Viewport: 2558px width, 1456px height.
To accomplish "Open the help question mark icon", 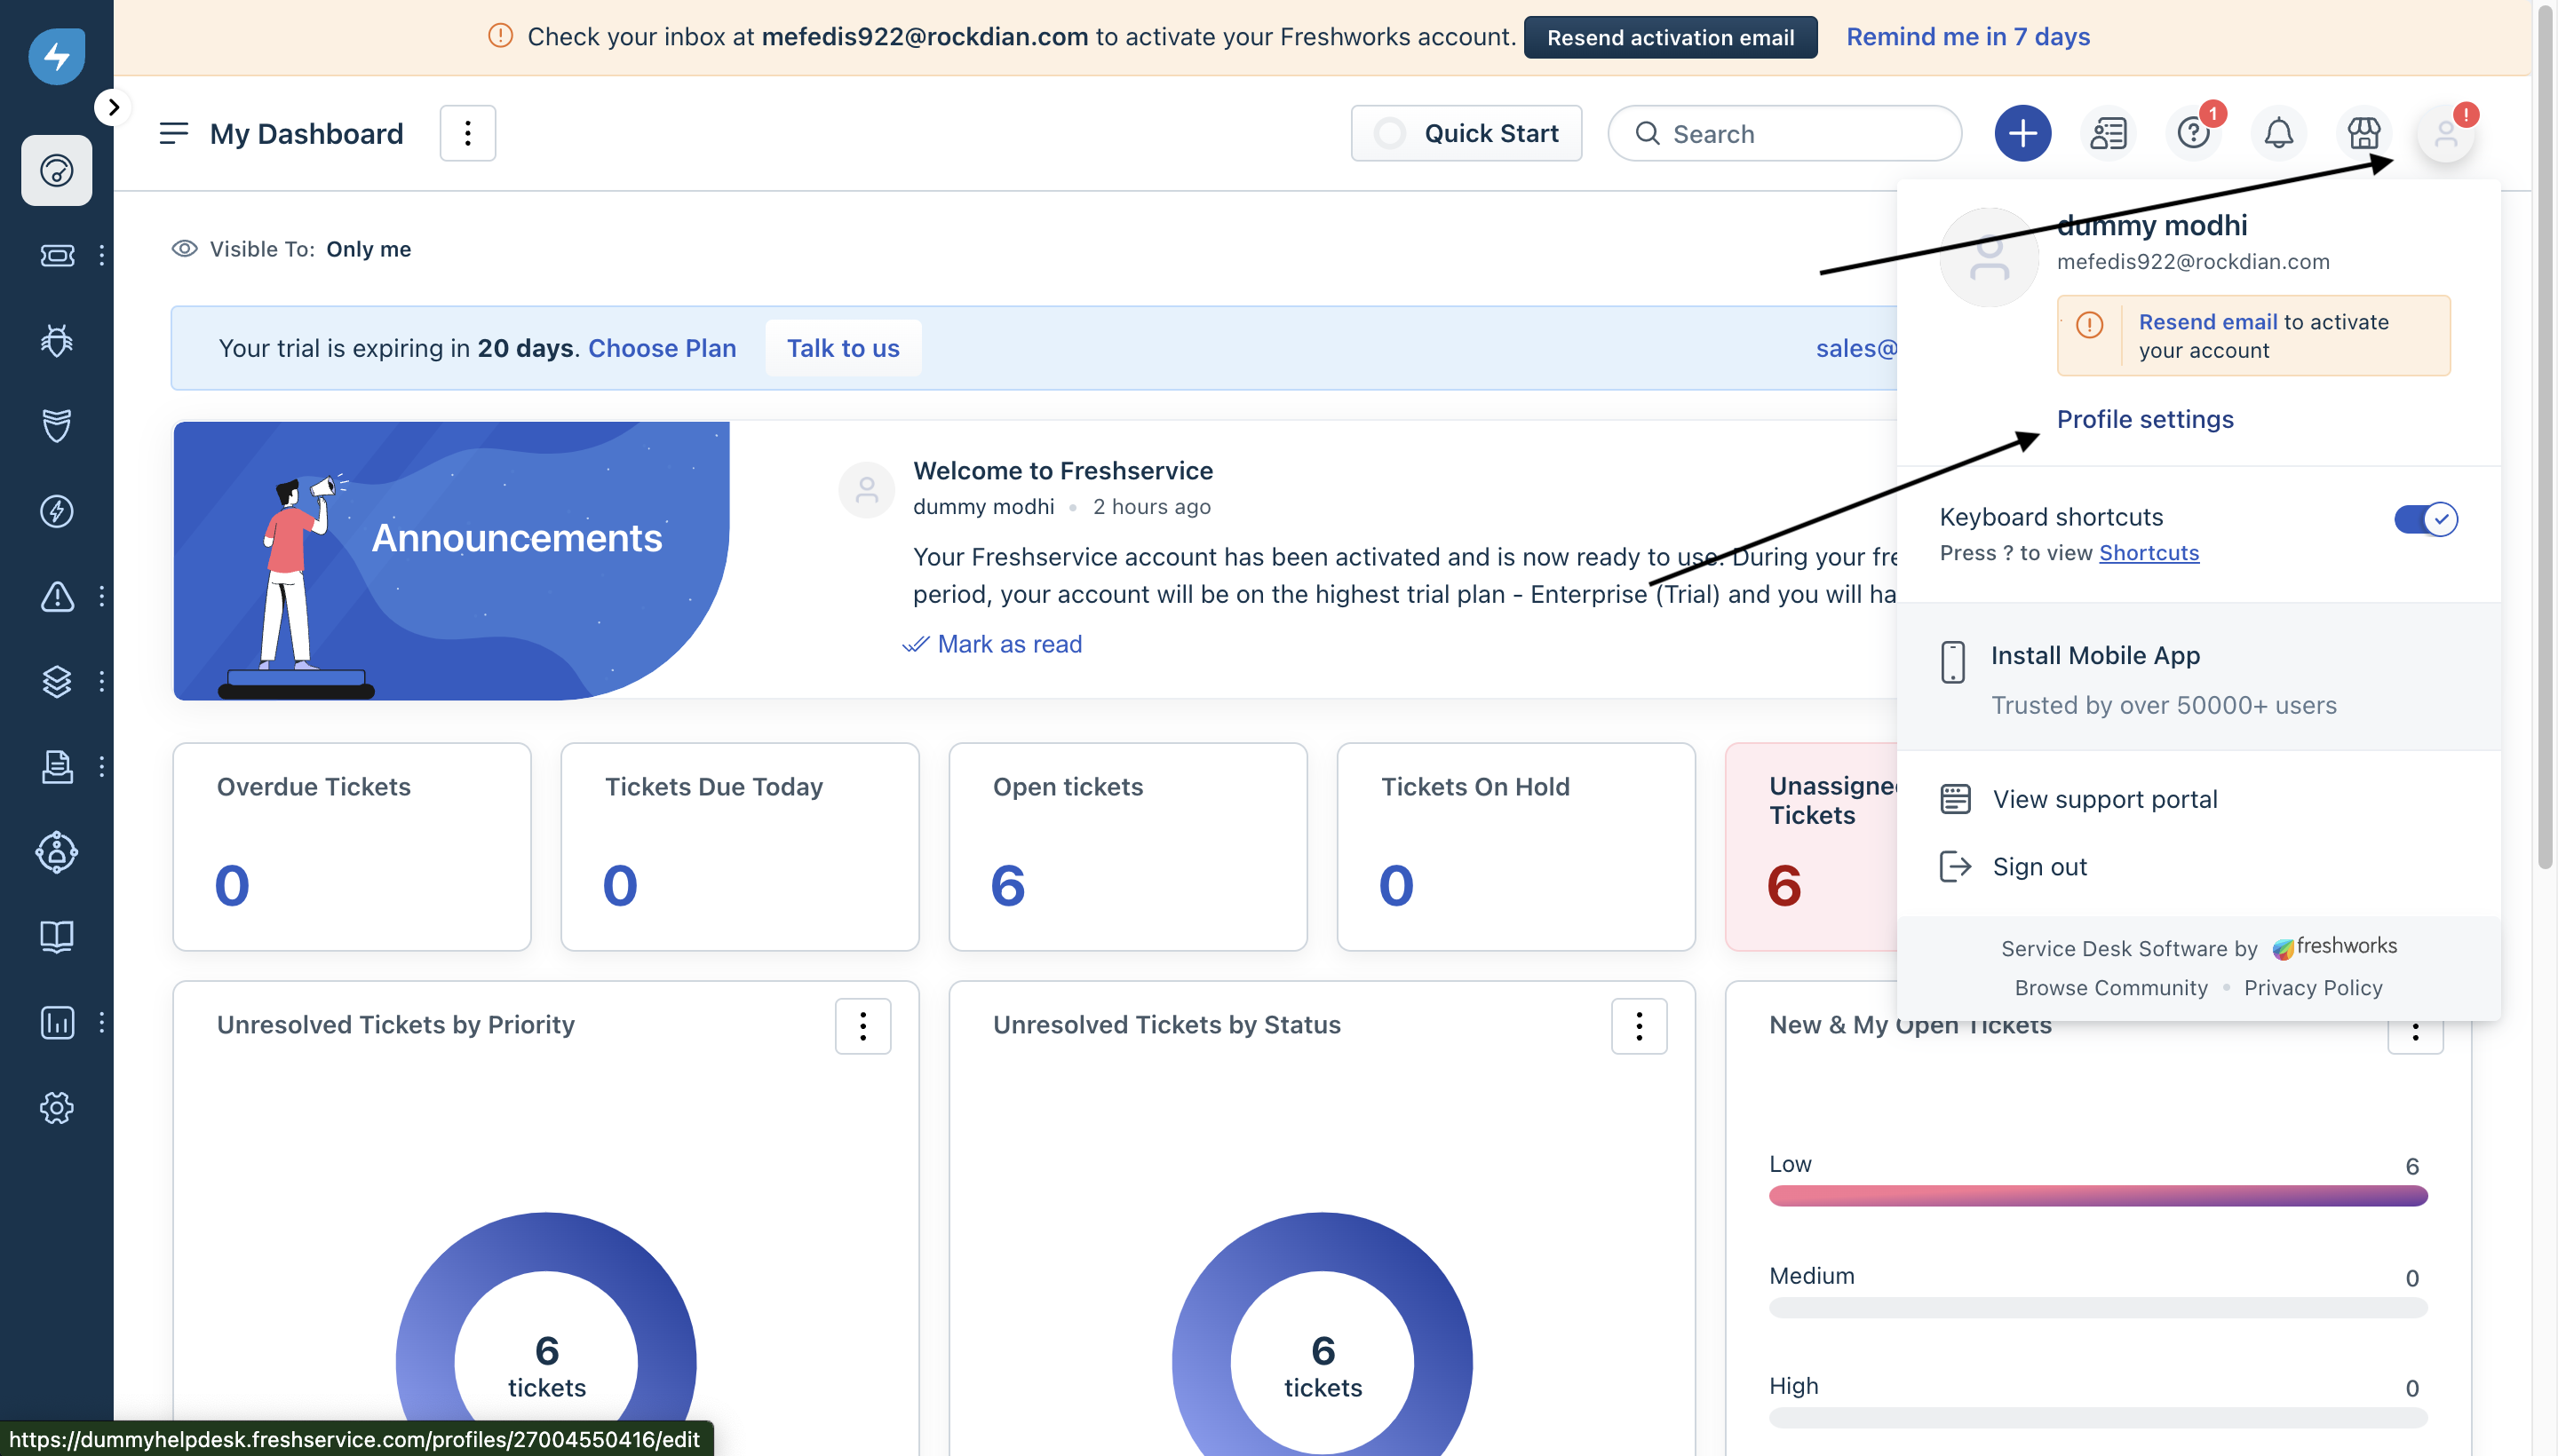I will point(2193,133).
